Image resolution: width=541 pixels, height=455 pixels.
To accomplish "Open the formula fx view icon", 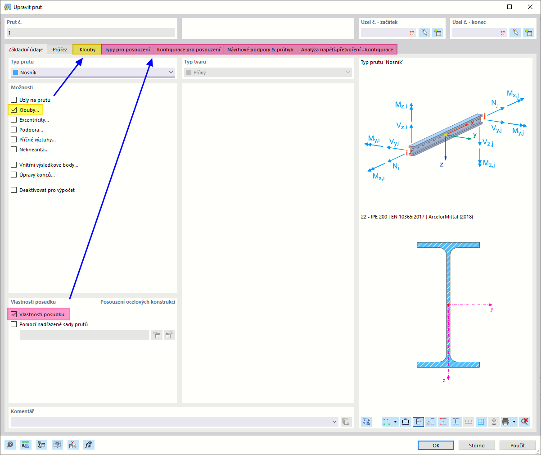I will [x=89, y=445].
